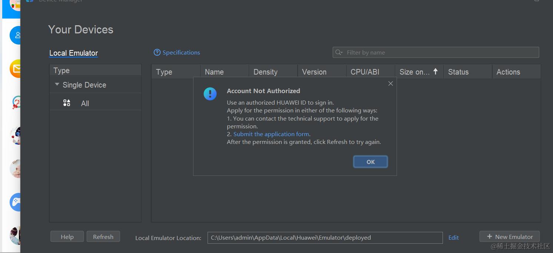Open the Submit the application form link
This screenshot has height=253, width=553.
click(x=271, y=134)
